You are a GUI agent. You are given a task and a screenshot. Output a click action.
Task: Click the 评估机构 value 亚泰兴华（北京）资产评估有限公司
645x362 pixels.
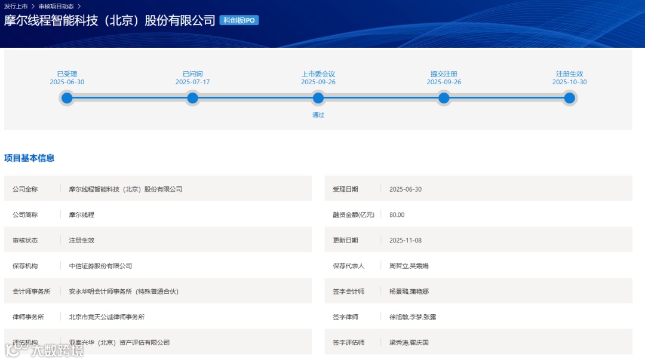[x=119, y=342]
